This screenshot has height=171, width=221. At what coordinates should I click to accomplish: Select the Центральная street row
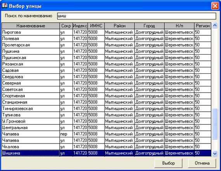click(106, 128)
